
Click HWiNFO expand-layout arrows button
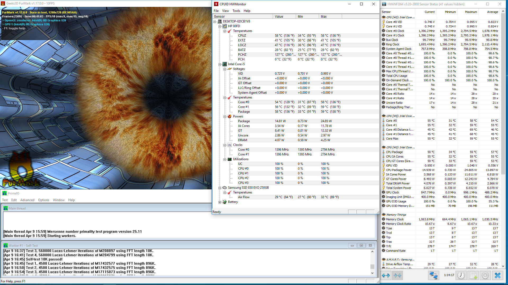point(386,275)
